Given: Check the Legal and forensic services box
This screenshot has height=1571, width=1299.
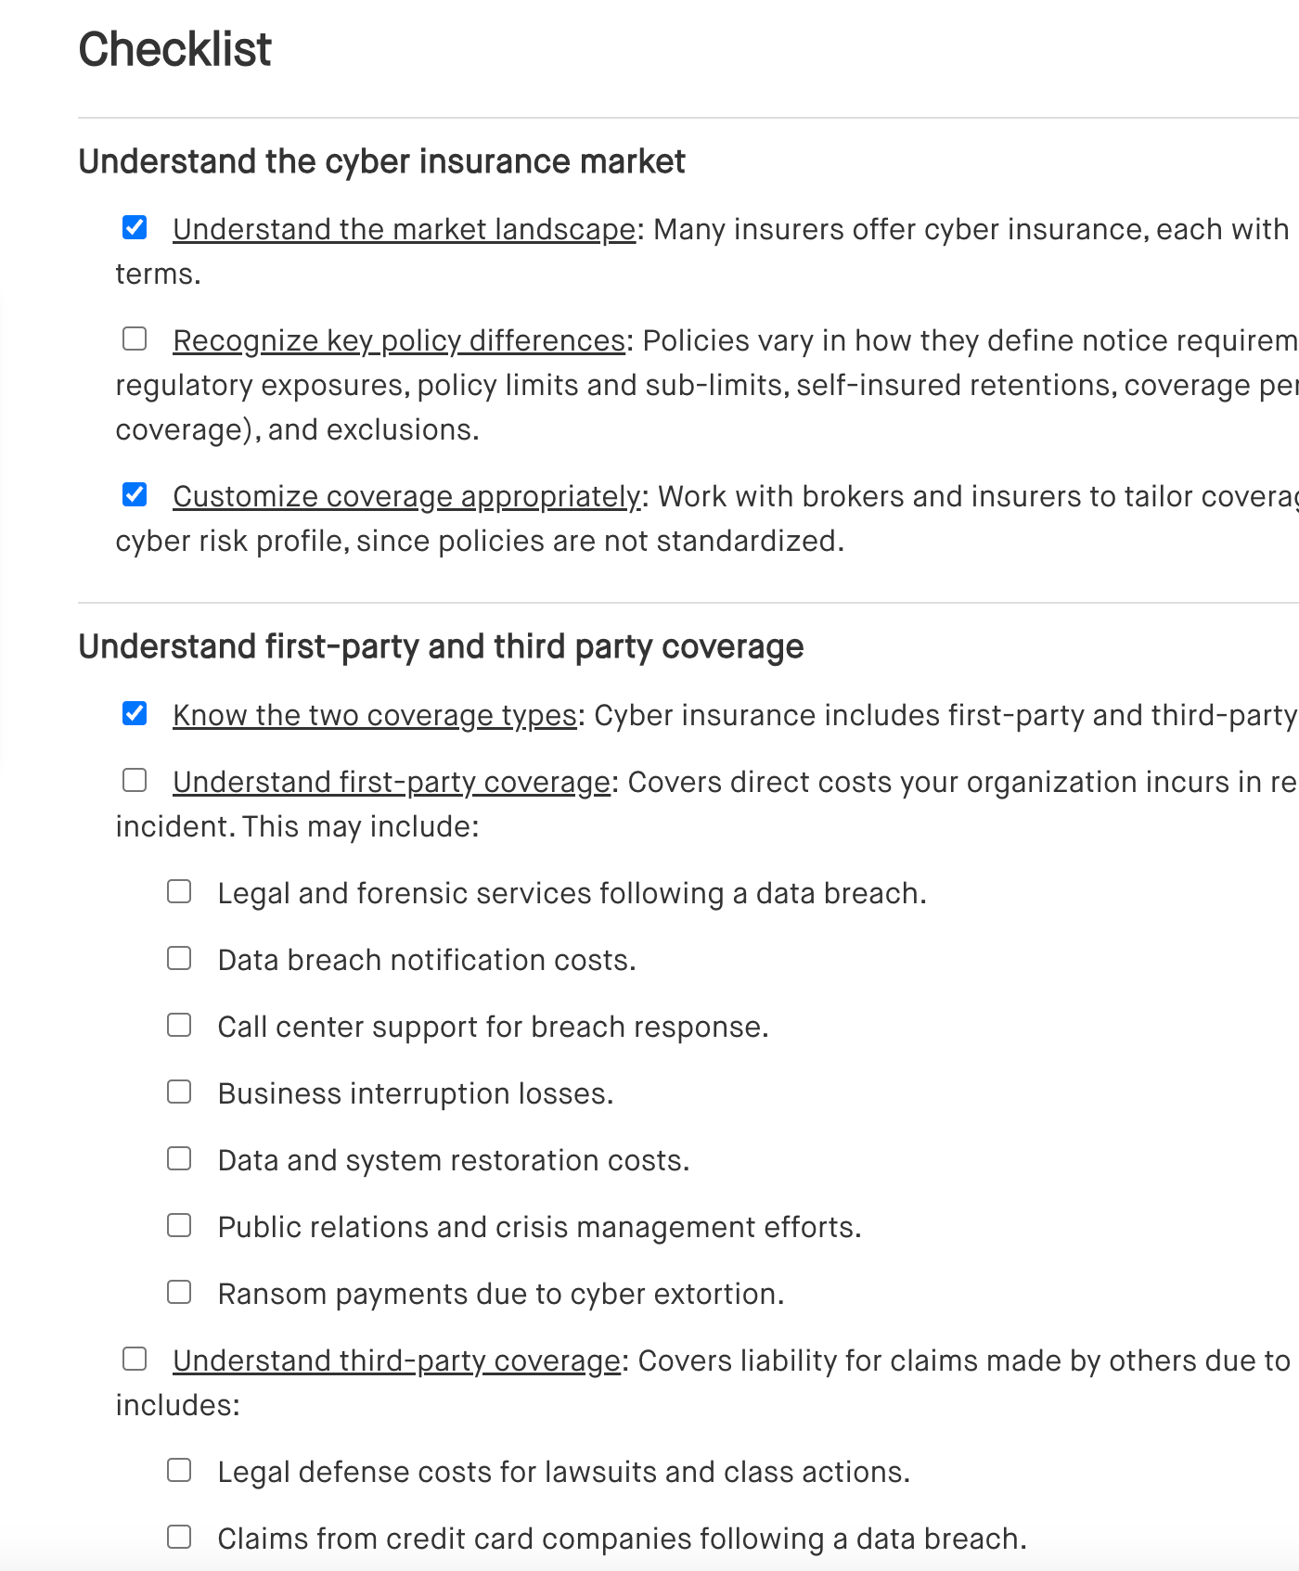Looking at the screenshot, I should click(x=178, y=890).
